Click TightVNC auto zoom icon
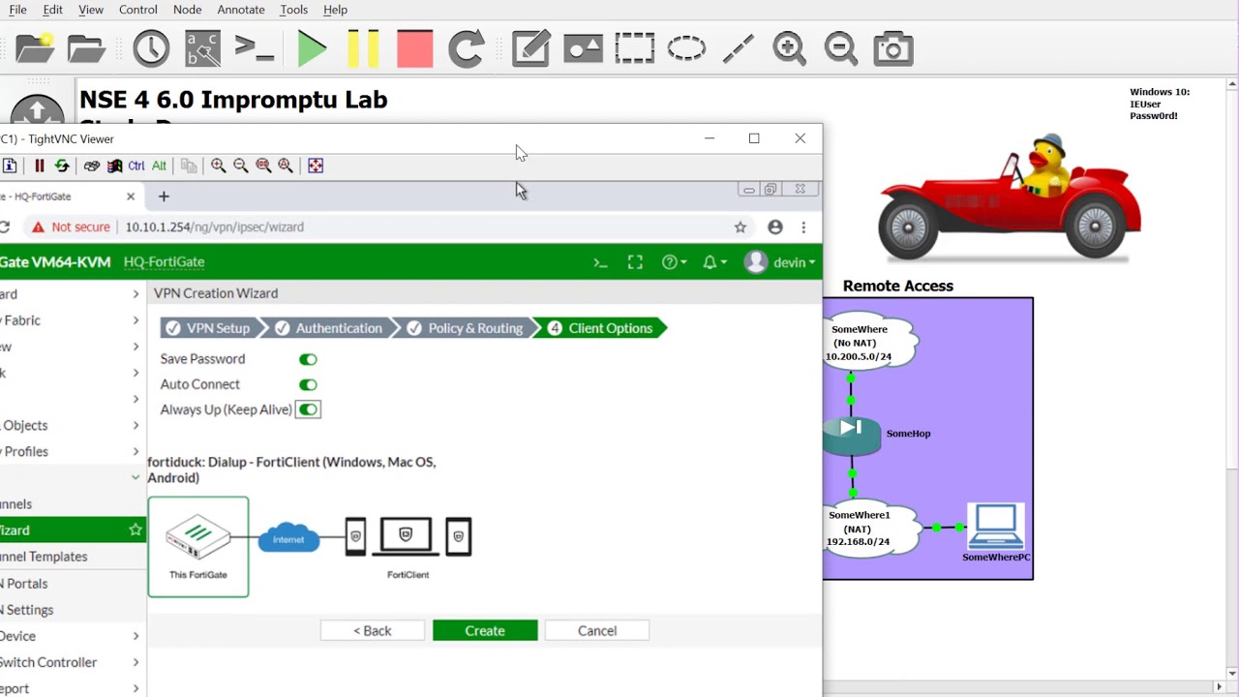Viewport: 1239px width, 697px height. 286,166
